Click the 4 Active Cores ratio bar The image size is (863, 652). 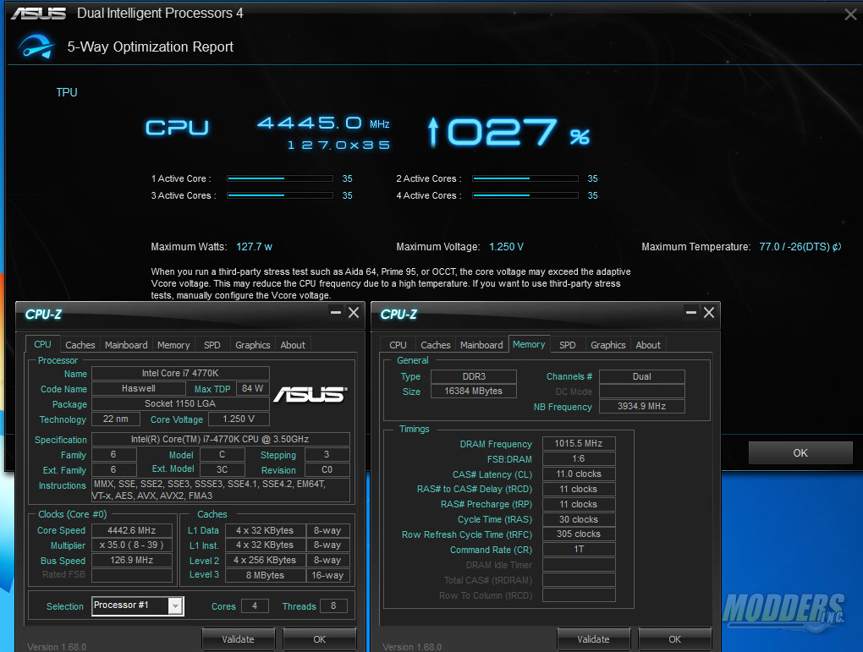pyautogui.click(x=525, y=195)
